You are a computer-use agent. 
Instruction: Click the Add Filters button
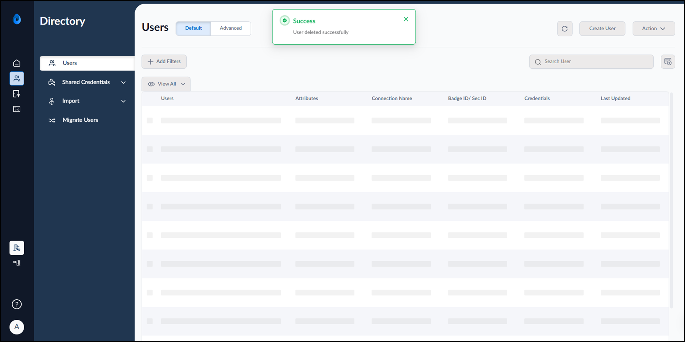point(164,61)
